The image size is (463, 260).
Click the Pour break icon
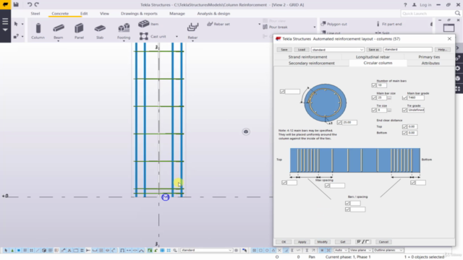tap(266, 27)
